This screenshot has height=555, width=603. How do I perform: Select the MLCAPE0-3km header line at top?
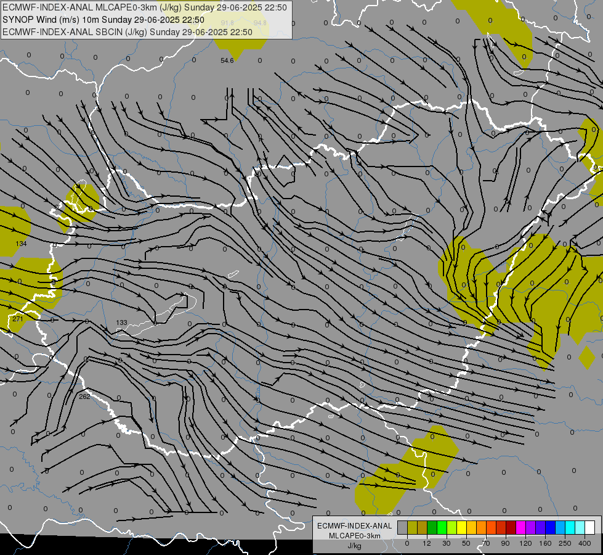[x=145, y=7]
